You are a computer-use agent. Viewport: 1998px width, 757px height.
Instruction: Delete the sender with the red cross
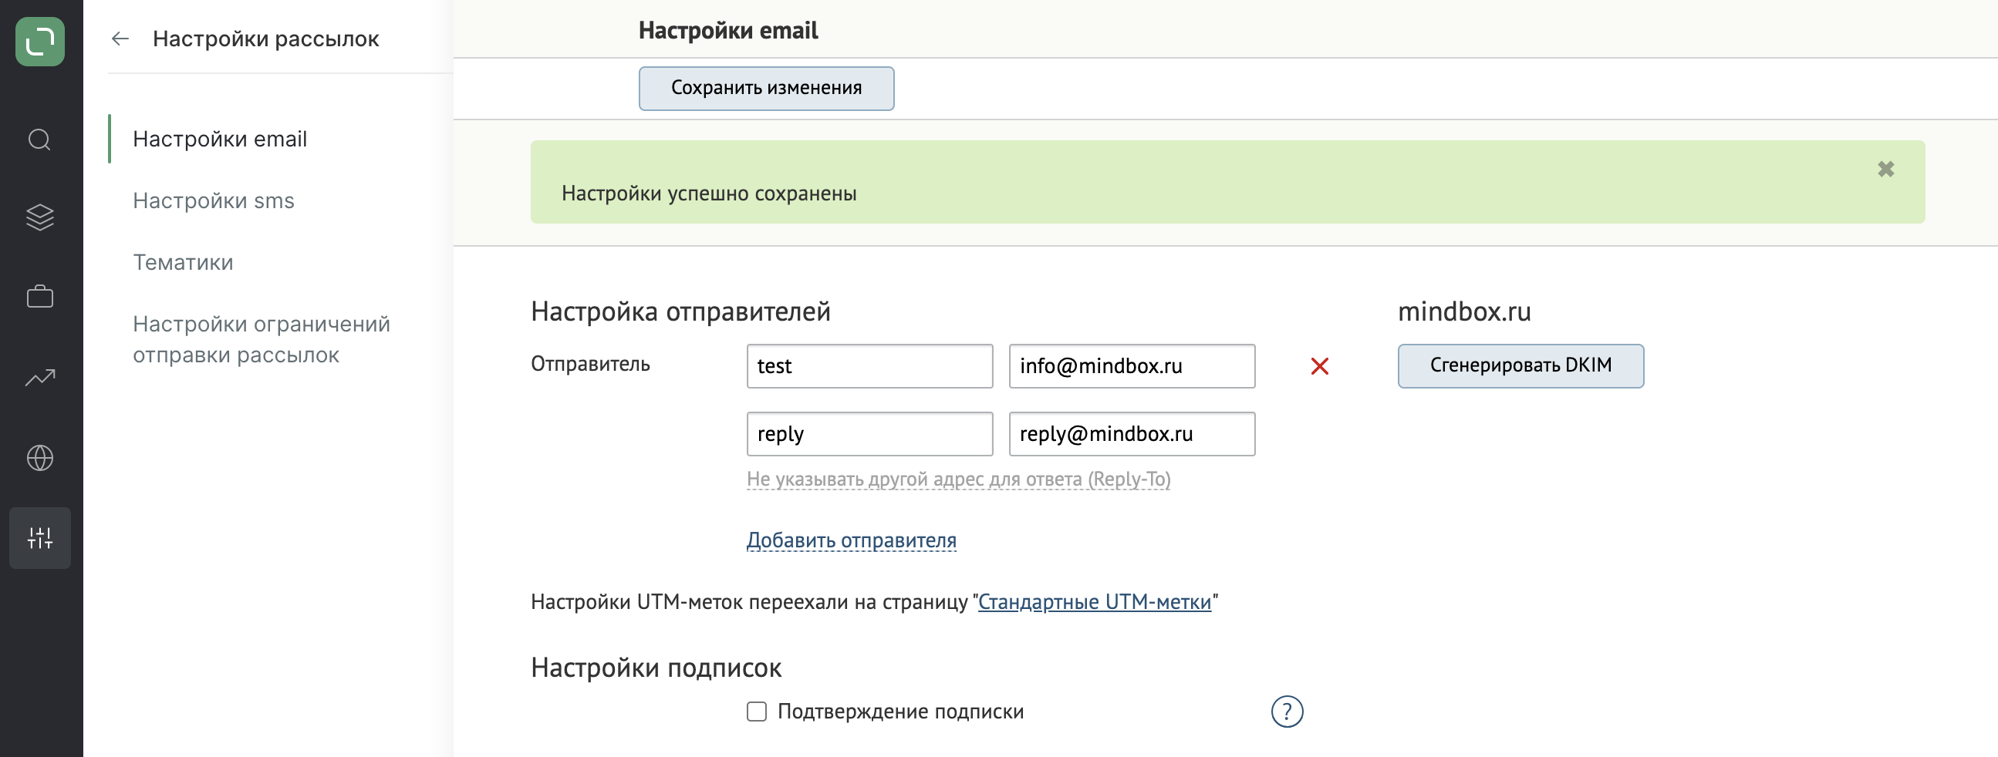point(1319,366)
